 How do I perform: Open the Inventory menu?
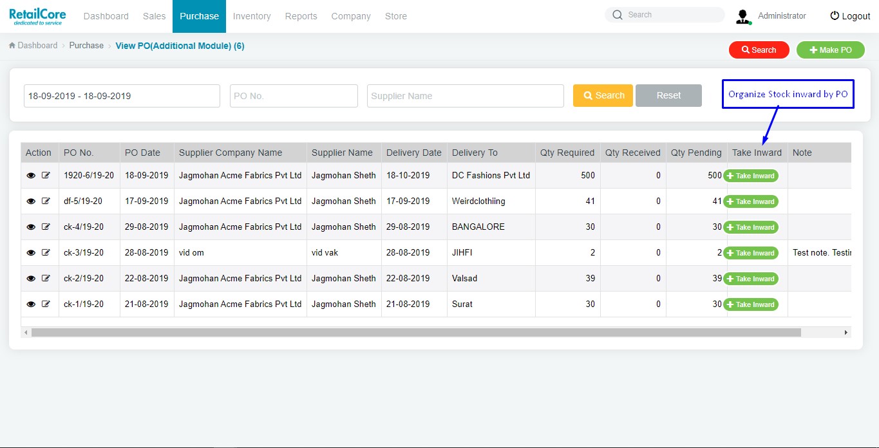click(252, 16)
